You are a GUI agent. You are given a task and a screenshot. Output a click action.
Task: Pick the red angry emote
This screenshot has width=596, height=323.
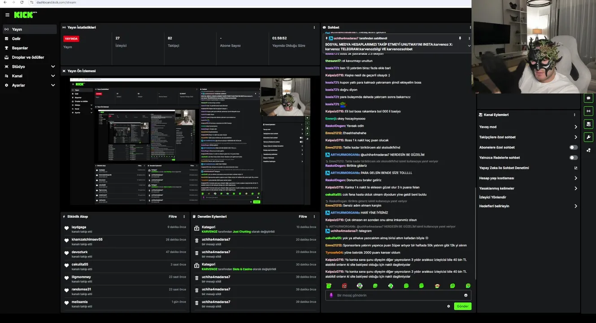coord(344,286)
